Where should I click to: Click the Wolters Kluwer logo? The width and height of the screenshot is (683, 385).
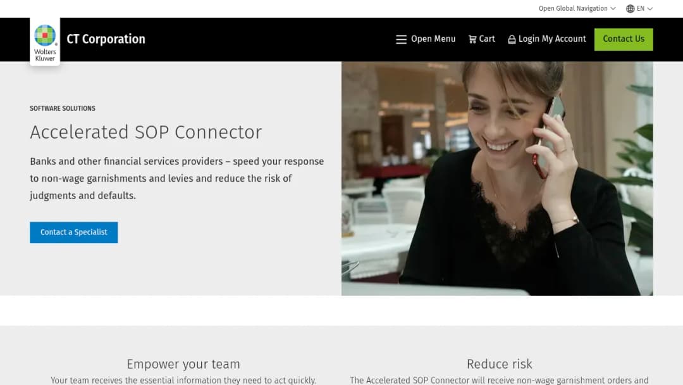(45, 42)
